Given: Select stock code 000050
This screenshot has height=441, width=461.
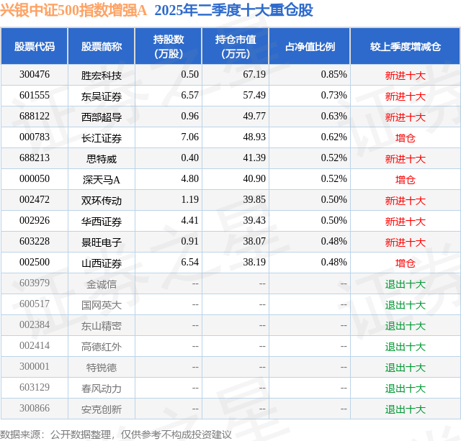Looking at the screenshot, I should pyautogui.click(x=35, y=179).
